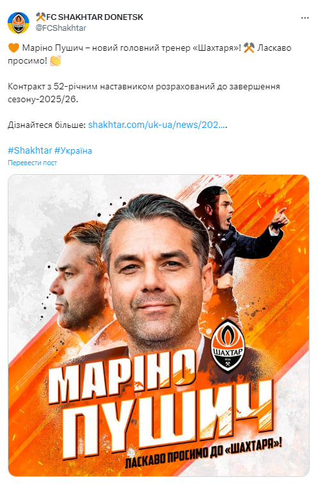Click Перевести пост translate link
318x484 pixels.
pyautogui.click(x=32, y=163)
